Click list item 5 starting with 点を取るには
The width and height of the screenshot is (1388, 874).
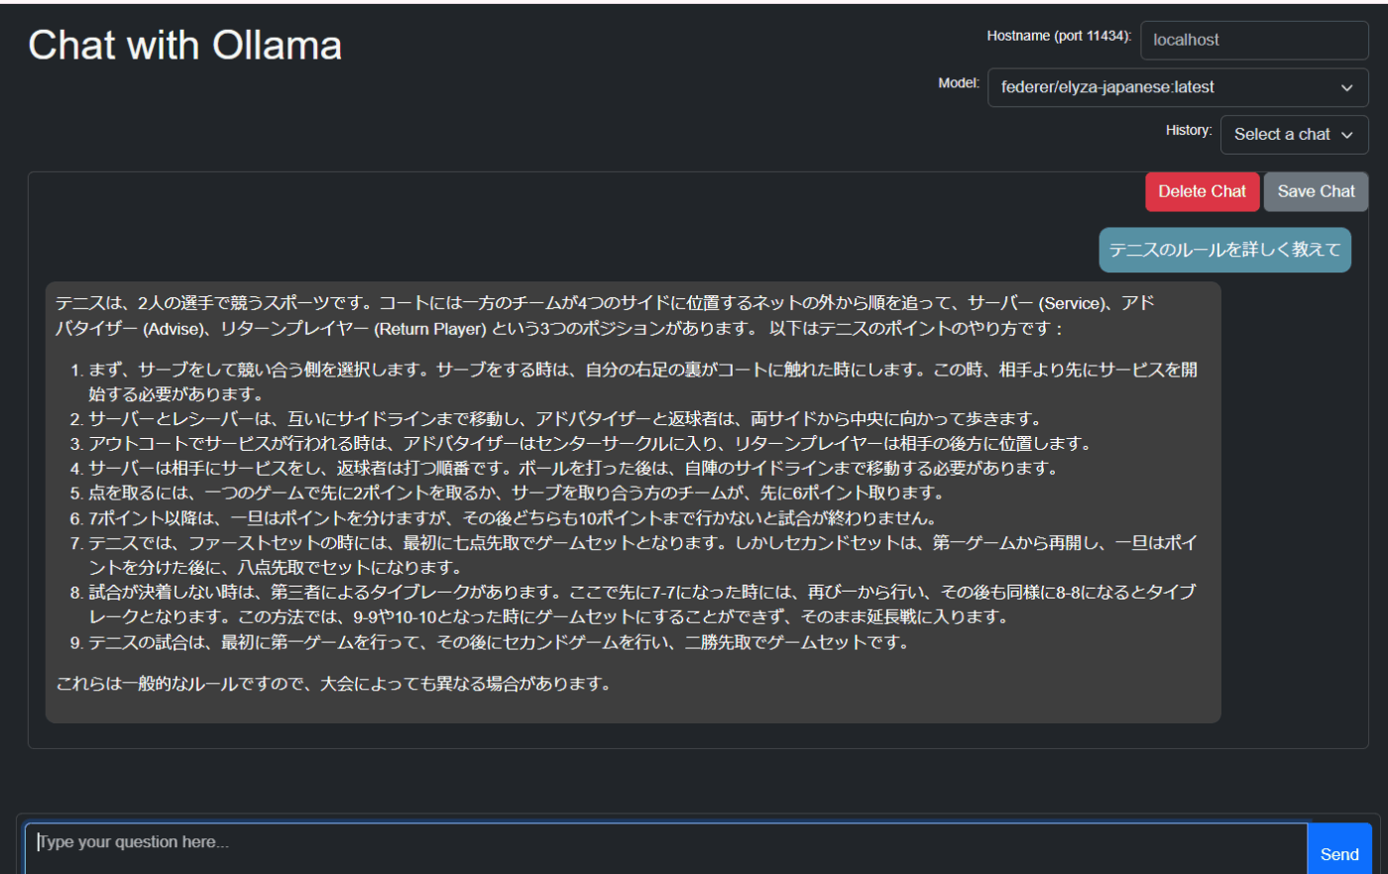pos(517,493)
